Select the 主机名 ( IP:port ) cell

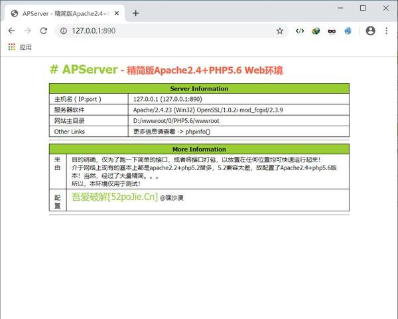(89, 99)
